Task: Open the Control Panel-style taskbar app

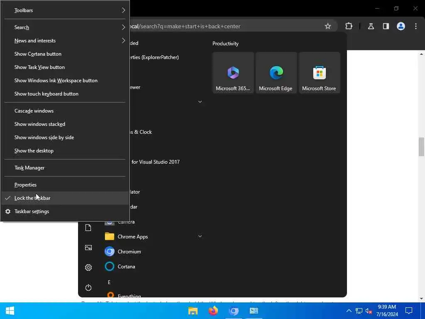Action: (254, 311)
